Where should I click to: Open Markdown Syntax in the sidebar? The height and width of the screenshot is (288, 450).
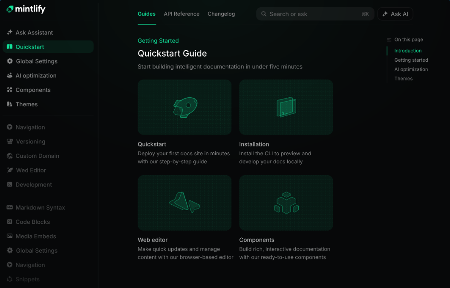48,207
